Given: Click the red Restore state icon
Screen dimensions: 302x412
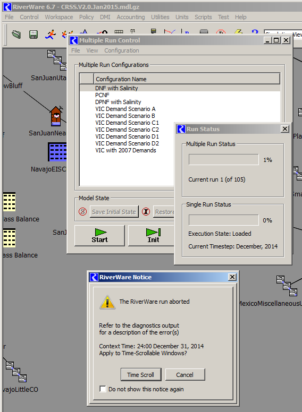Looking at the screenshot, I should click(x=146, y=211).
